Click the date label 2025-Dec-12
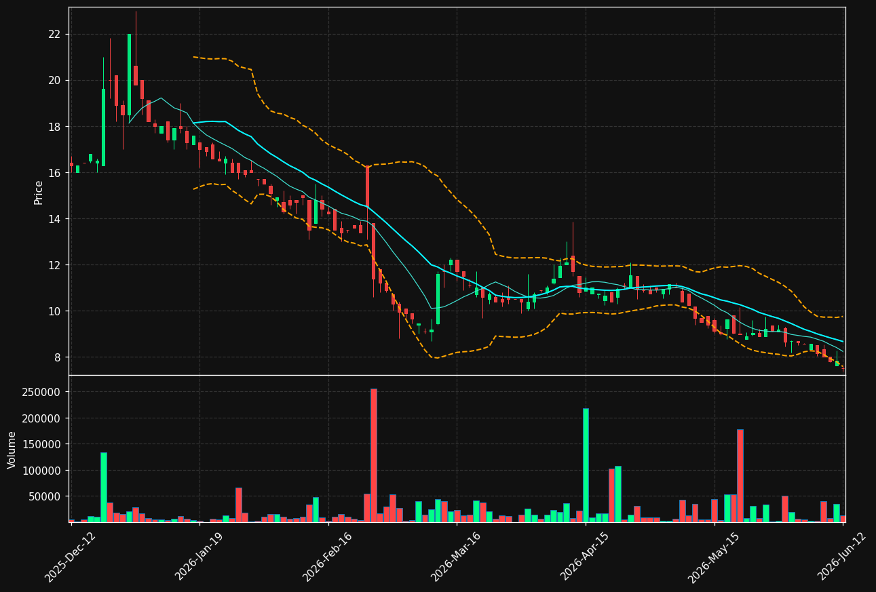The image size is (876, 592). click(x=70, y=557)
